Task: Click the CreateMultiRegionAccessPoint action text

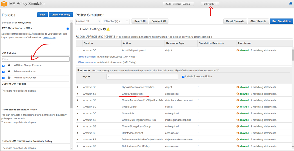Action: tap(139, 120)
